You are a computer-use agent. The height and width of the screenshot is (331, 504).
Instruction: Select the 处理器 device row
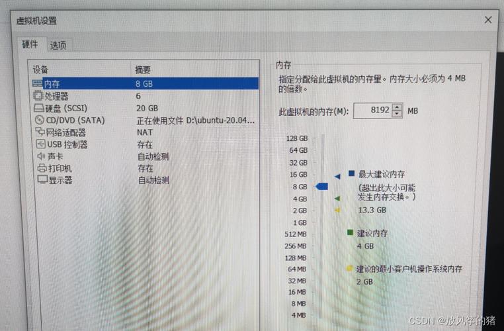point(146,96)
